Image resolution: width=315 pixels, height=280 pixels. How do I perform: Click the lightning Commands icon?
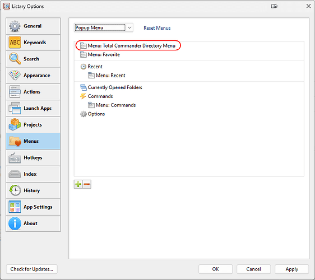pyautogui.click(x=83, y=96)
